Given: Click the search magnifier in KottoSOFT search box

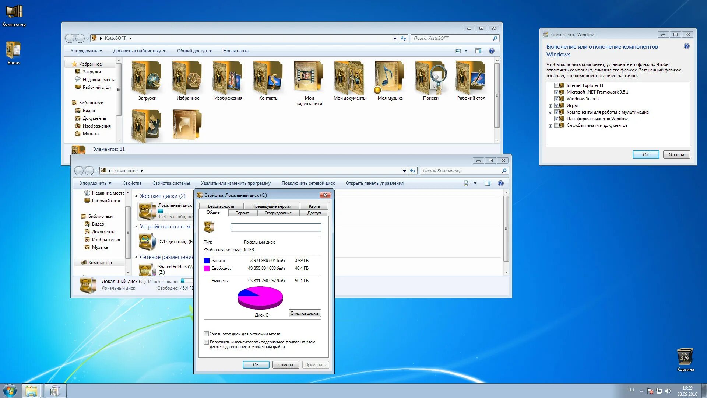Looking at the screenshot, I should pos(495,38).
